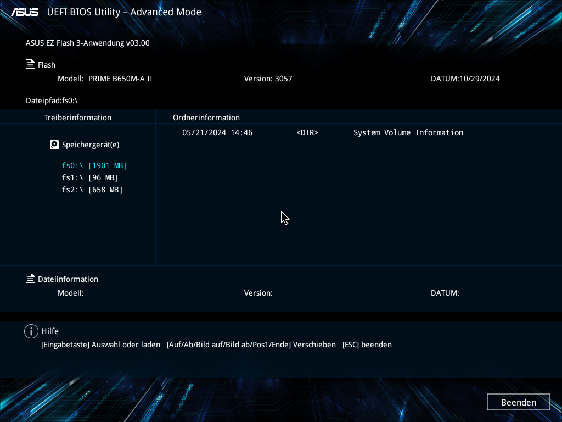The image size is (562, 422).
Task: Click the Treiberinformation column header
Action: [77, 118]
